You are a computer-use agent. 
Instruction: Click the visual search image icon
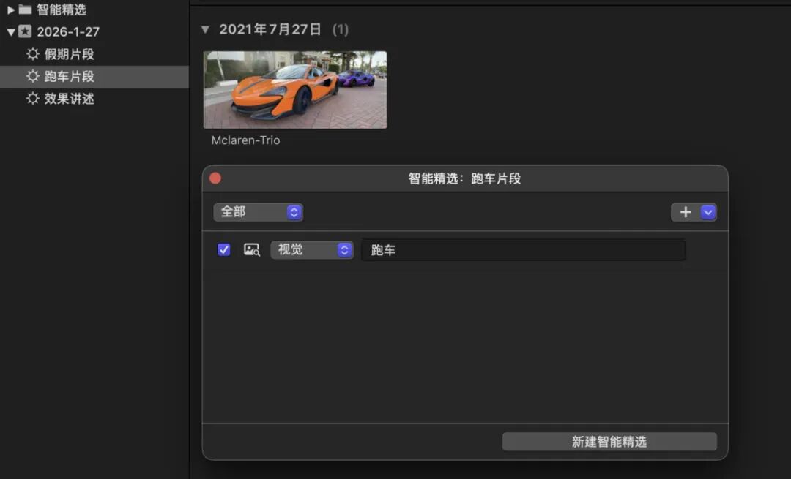252,249
